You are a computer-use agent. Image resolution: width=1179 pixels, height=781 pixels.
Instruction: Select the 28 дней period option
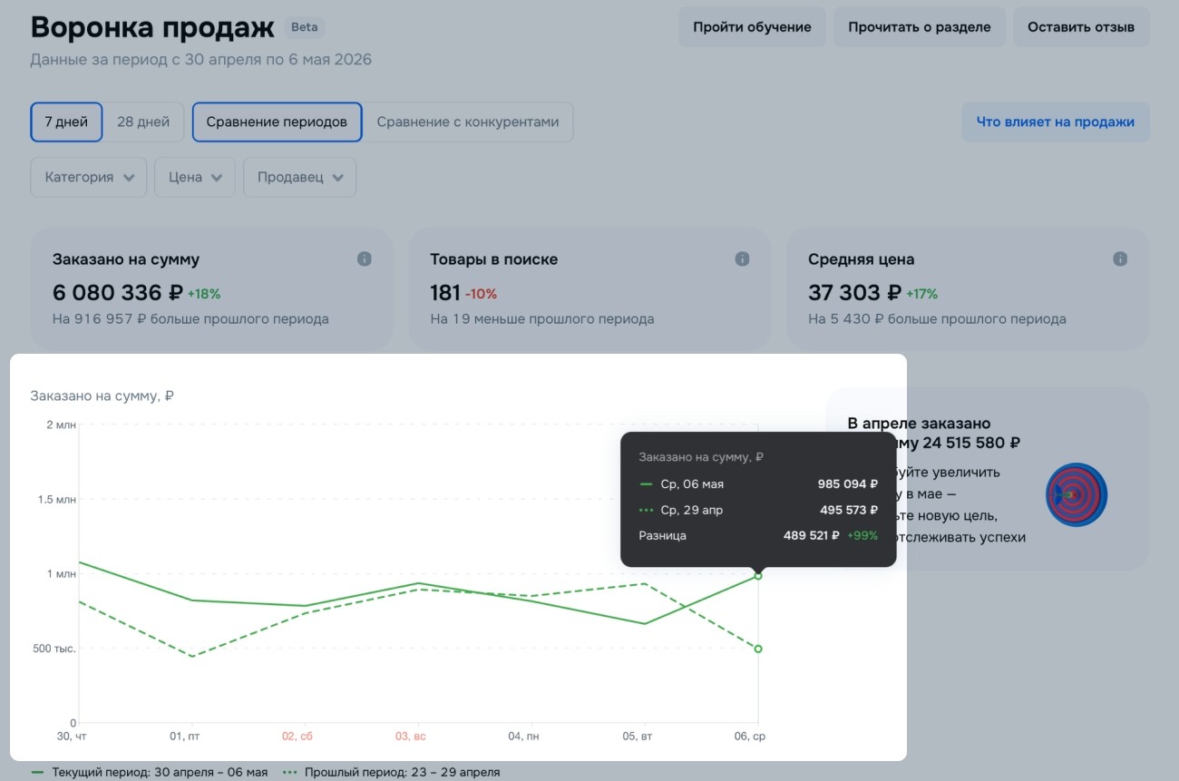pos(143,122)
